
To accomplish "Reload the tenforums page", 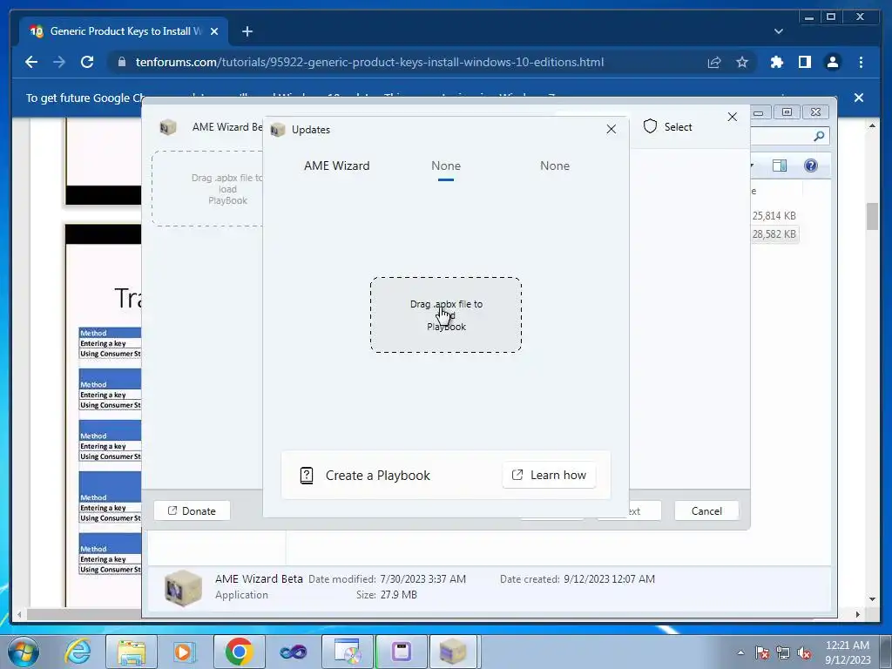I will (87, 62).
